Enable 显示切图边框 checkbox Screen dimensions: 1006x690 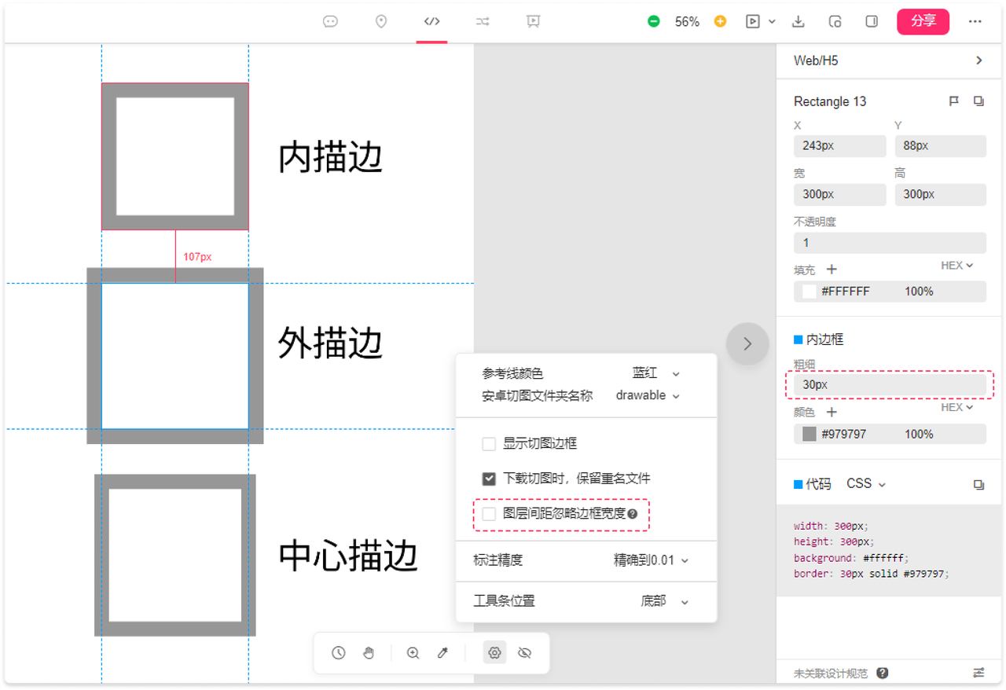(489, 444)
